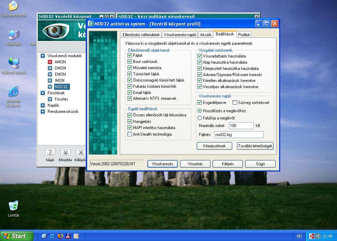This screenshot has width=337, height=241.
Task: Toggle Email fájlok checkbox
Action: tap(130, 93)
